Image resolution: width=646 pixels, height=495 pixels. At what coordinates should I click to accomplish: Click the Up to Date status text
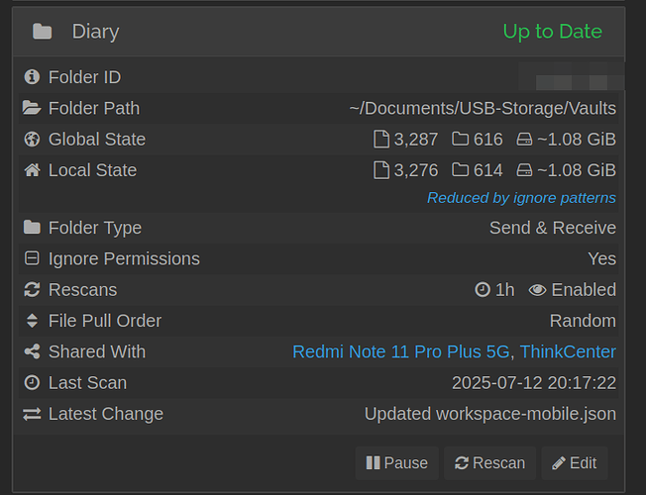click(553, 32)
